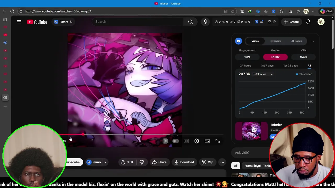Bookmark this page with the star icon
The height and width of the screenshot is (188, 335).
[233, 11]
